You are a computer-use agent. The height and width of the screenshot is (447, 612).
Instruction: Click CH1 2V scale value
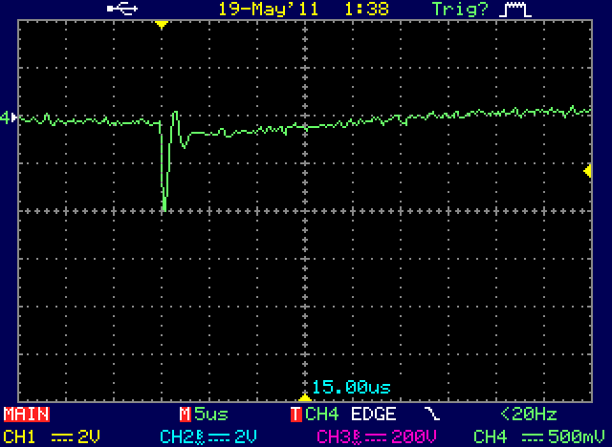click(x=89, y=436)
